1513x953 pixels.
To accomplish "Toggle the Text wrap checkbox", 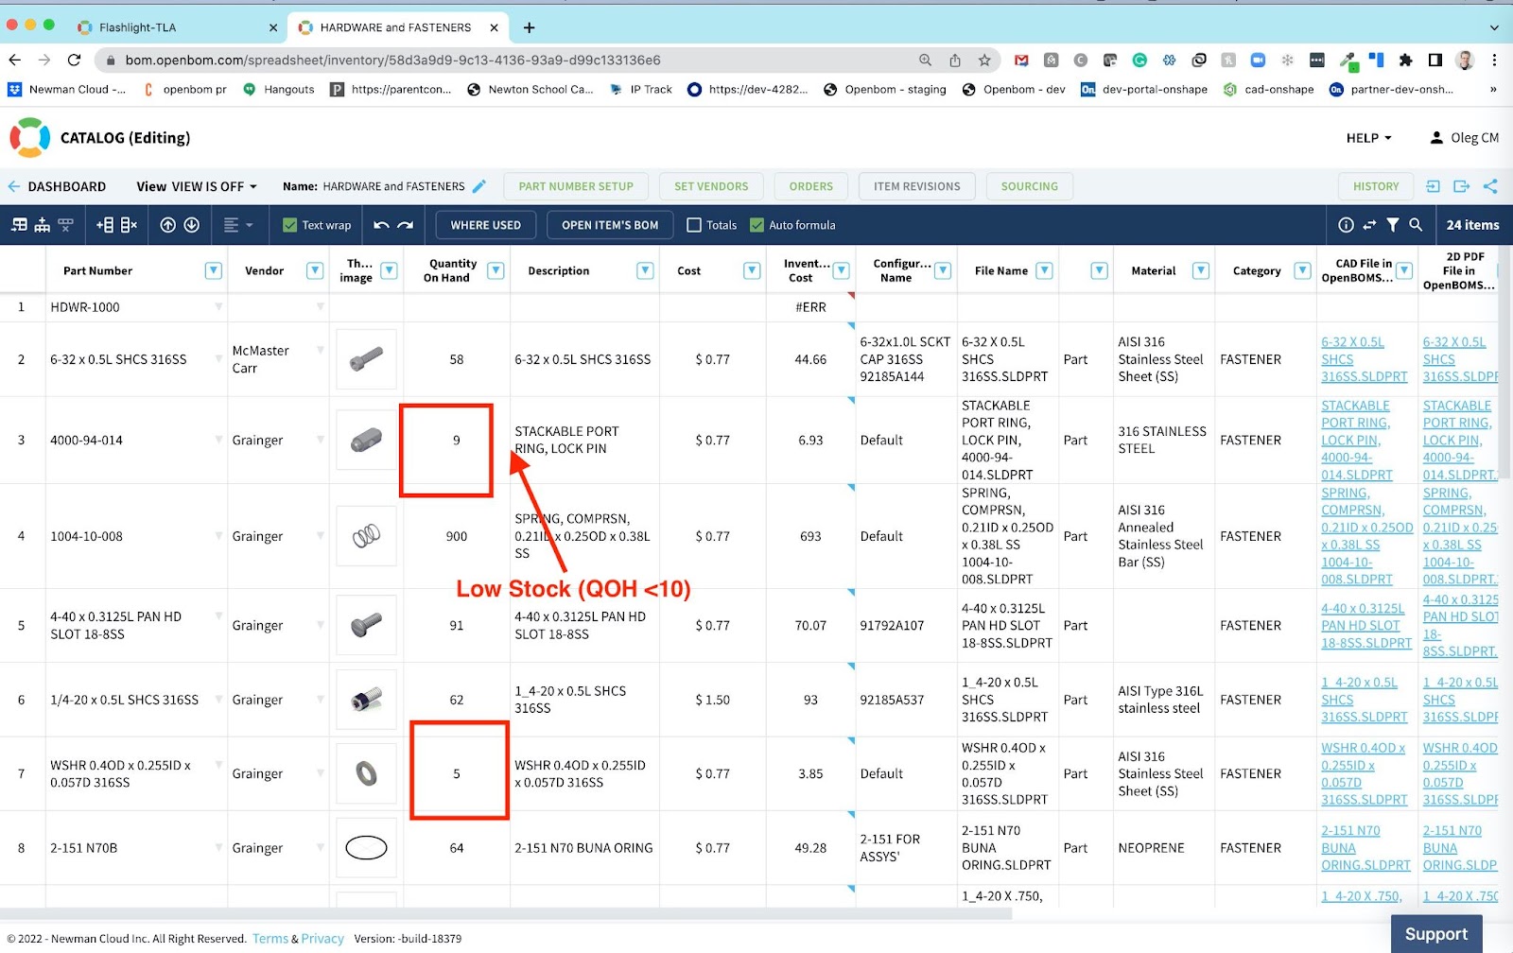I will [x=290, y=225].
